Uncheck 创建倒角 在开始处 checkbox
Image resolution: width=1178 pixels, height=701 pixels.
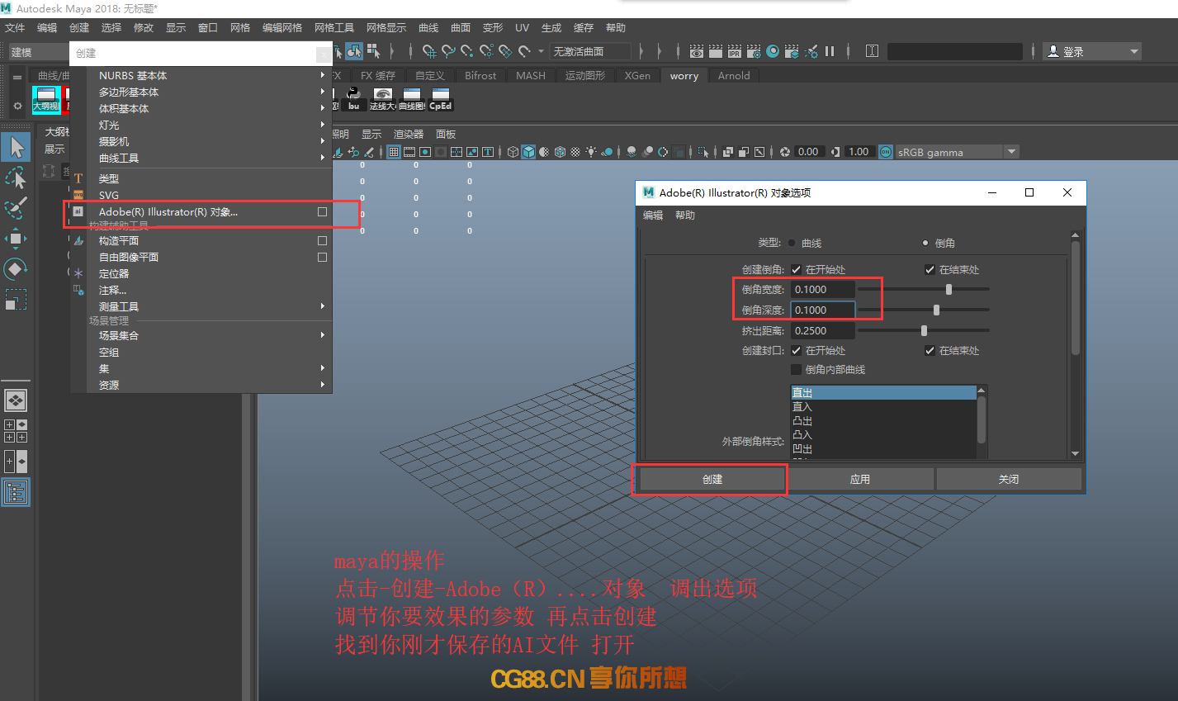click(x=797, y=269)
